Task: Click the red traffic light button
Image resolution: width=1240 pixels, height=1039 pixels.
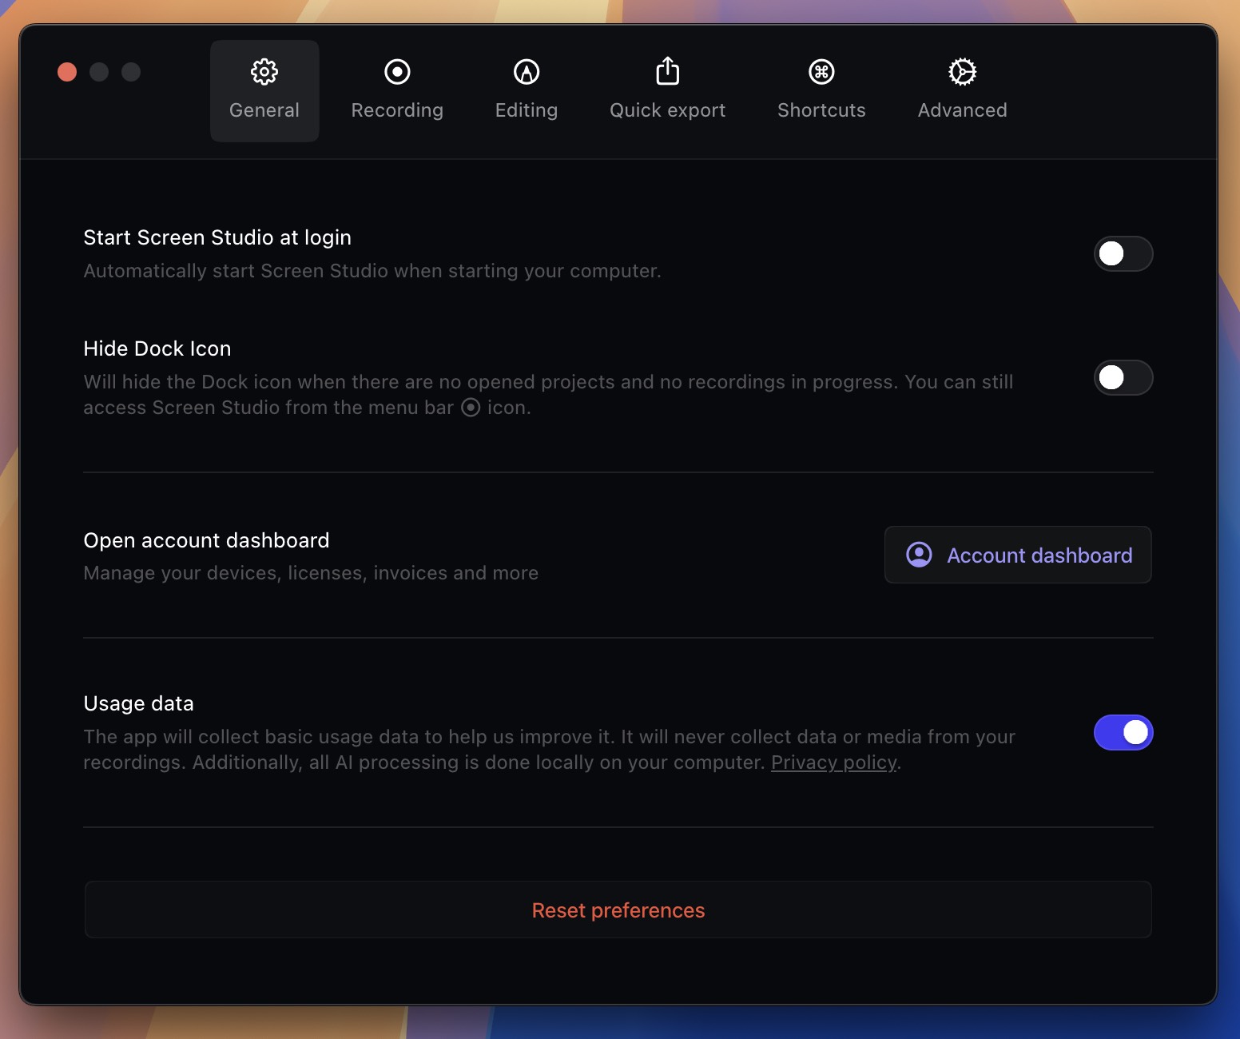Action: coord(68,71)
